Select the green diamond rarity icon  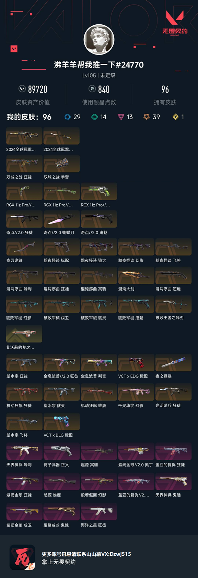[94, 117]
